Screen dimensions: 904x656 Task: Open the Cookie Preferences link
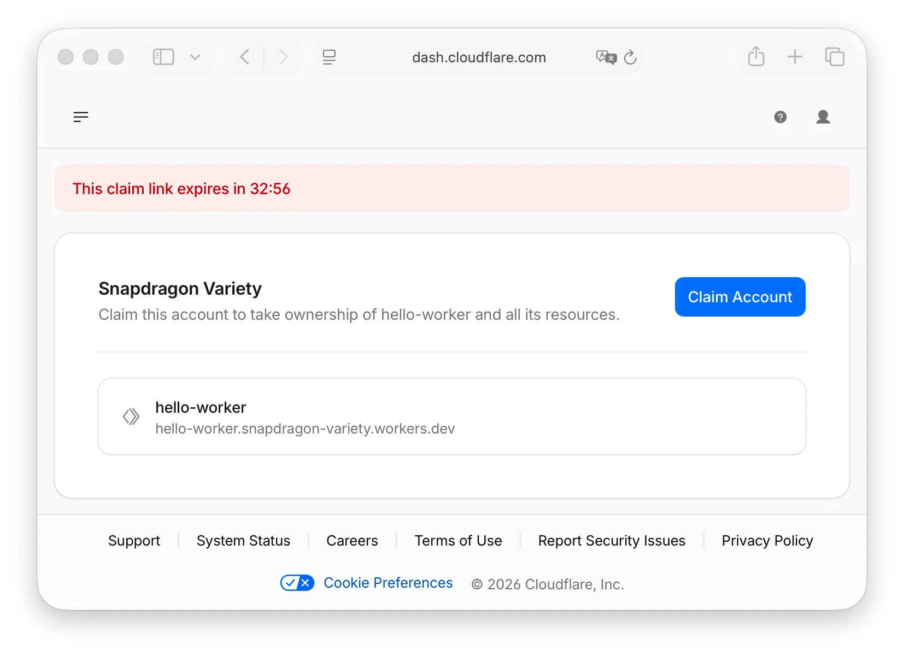(x=388, y=583)
